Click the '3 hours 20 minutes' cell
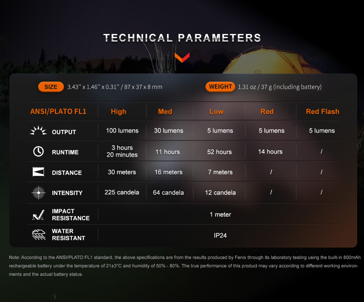This screenshot has width=364, height=302. point(122,151)
